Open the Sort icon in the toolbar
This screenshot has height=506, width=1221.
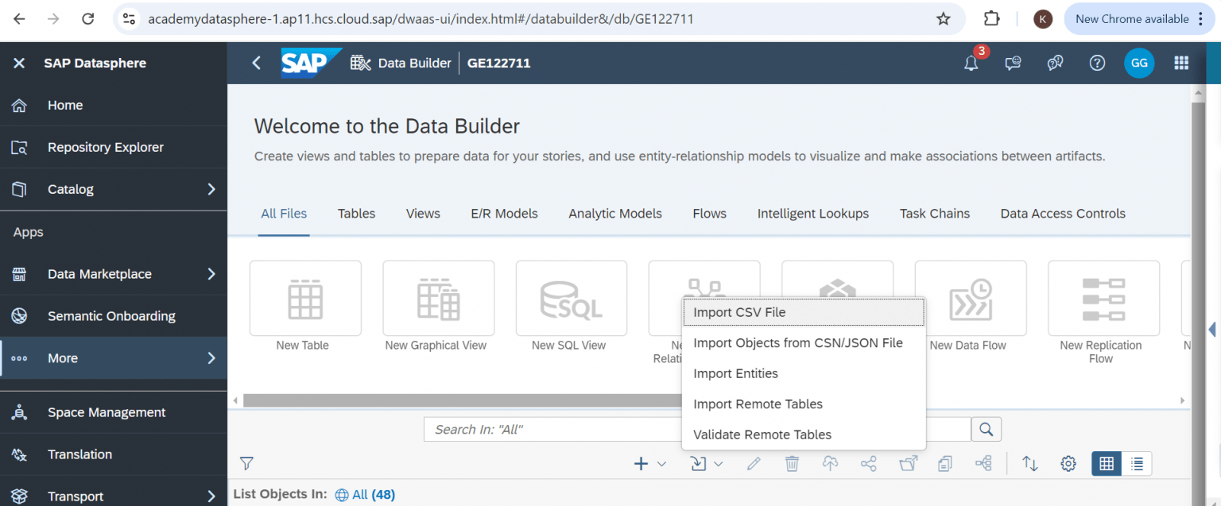(x=1029, y=463)
